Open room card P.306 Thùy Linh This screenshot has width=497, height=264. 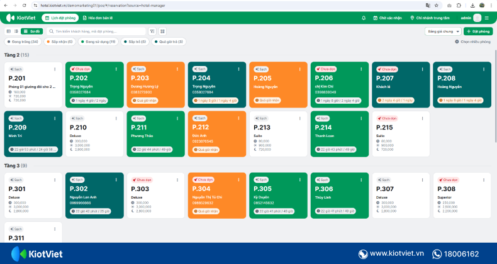[340, 195]
